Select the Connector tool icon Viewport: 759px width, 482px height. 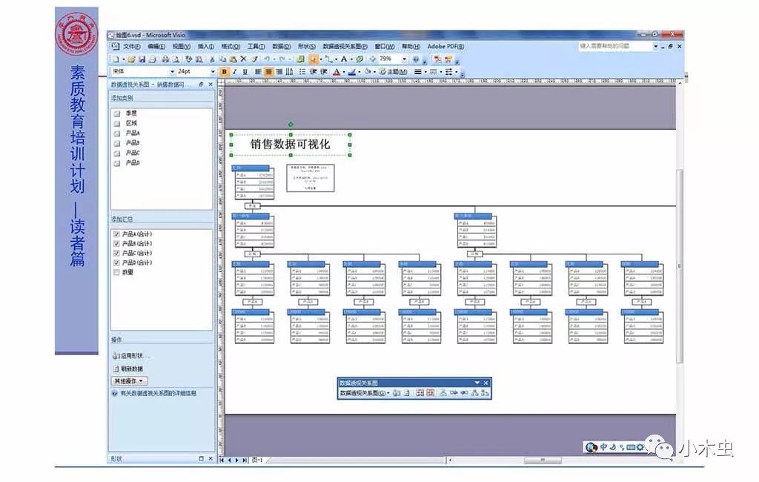[x=328, y=59]
